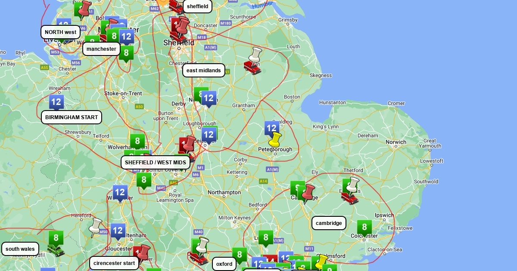Click the green 8 marker at Colchester
Viewport: 517px width, 271px height.
coord(364,228)
